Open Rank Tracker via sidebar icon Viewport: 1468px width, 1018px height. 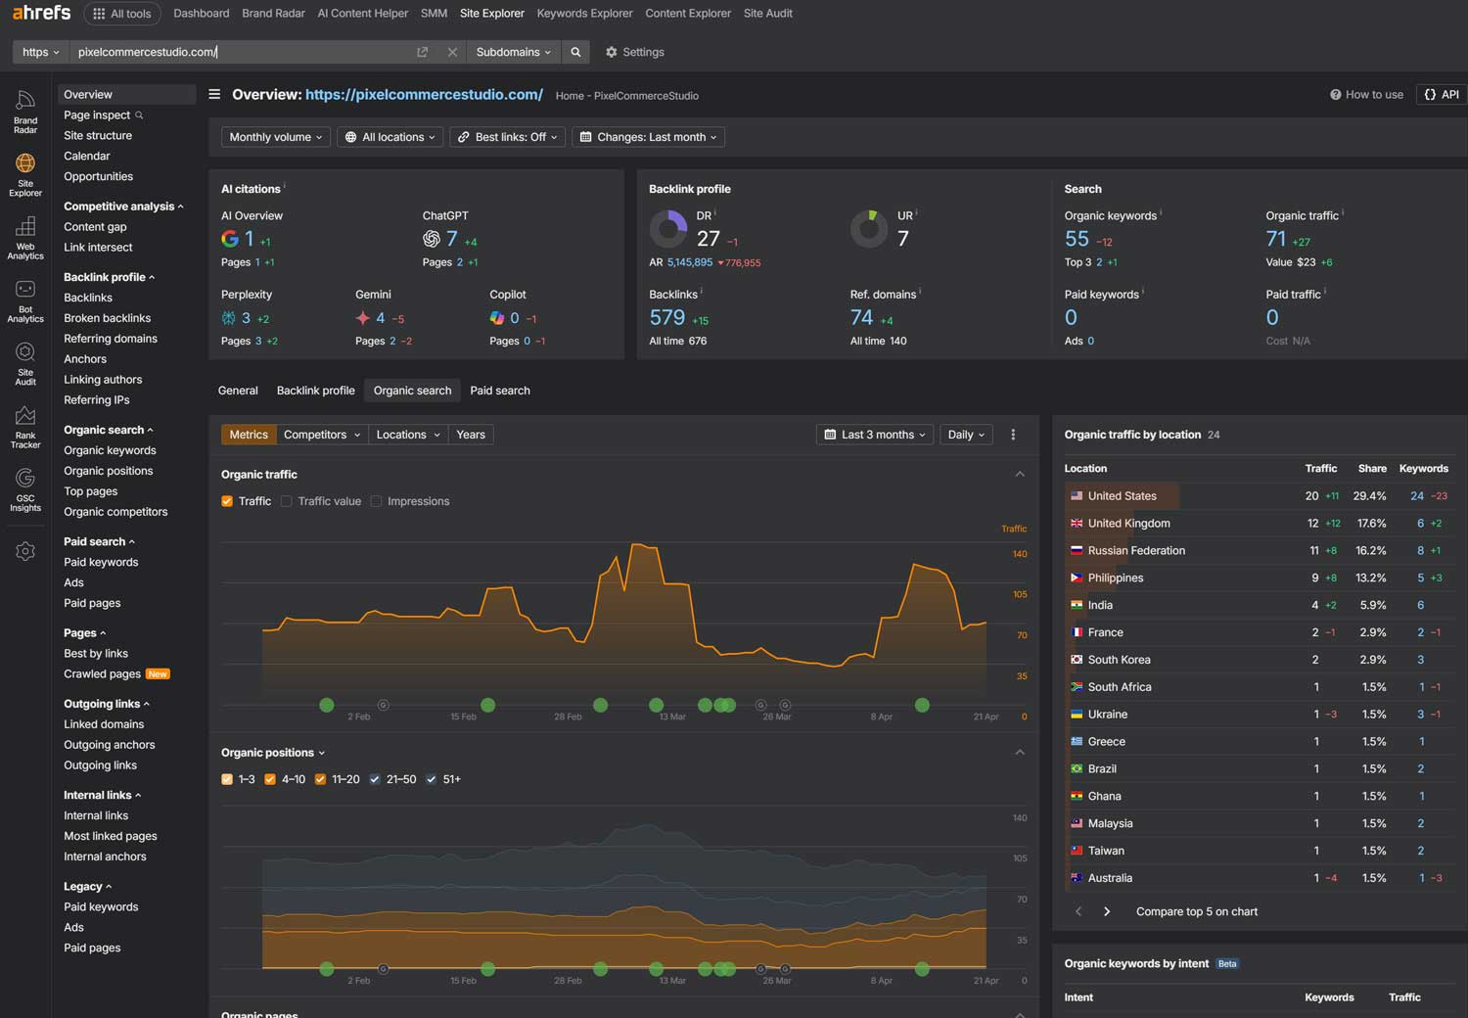coord(24,425)
